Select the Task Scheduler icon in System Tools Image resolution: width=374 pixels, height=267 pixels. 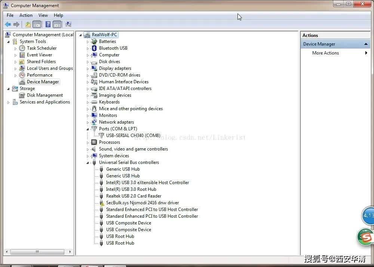(22, 48)
